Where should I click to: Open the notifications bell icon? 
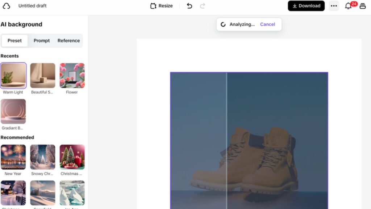point(348,6)
